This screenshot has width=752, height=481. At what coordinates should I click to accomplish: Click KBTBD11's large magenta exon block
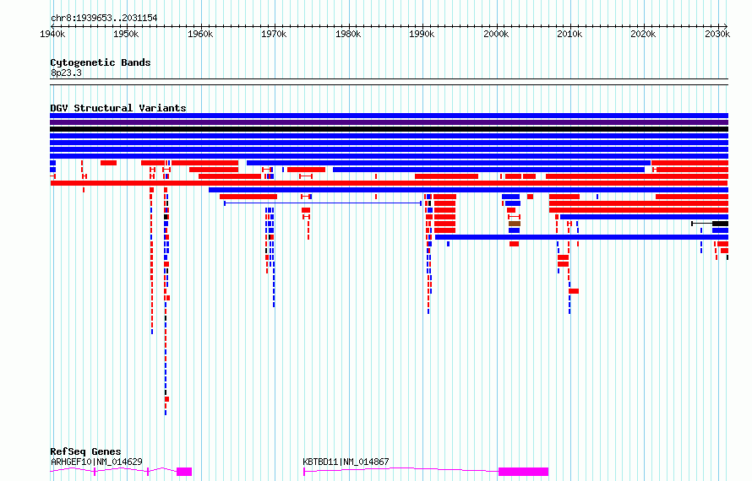click(x=523, y=472)
